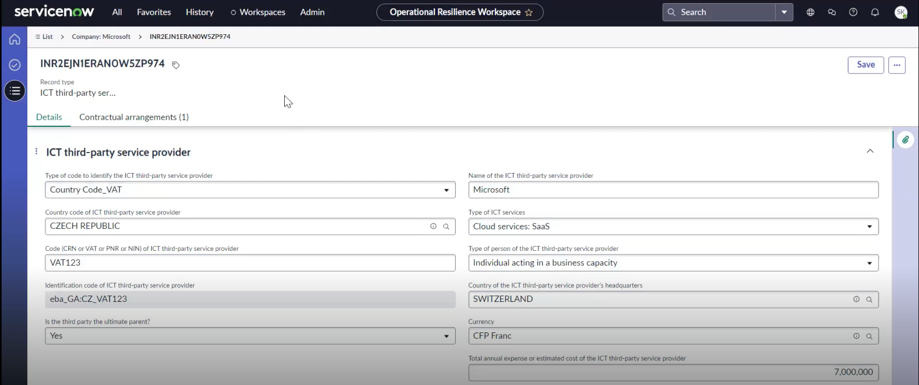Viewport: 919px width, 385px height.
Task: Collapse ICT third-party service provider section
Action: (870, 151)
